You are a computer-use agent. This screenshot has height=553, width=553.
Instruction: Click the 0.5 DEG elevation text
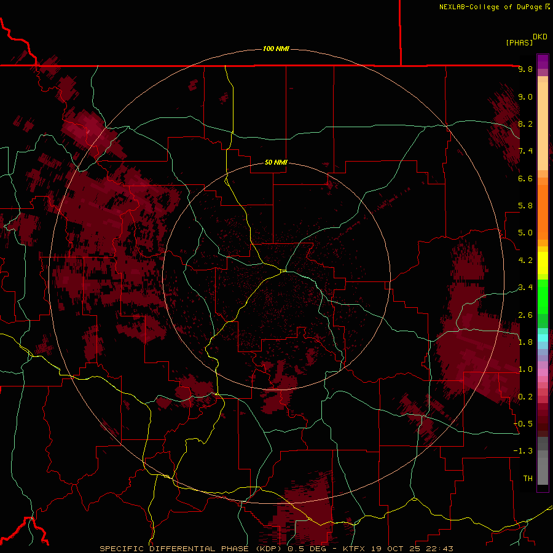click(307, 549)
